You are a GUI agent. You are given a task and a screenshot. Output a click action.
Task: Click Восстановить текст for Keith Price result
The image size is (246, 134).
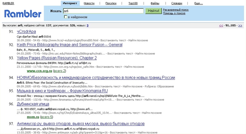[x=120, y=54]
